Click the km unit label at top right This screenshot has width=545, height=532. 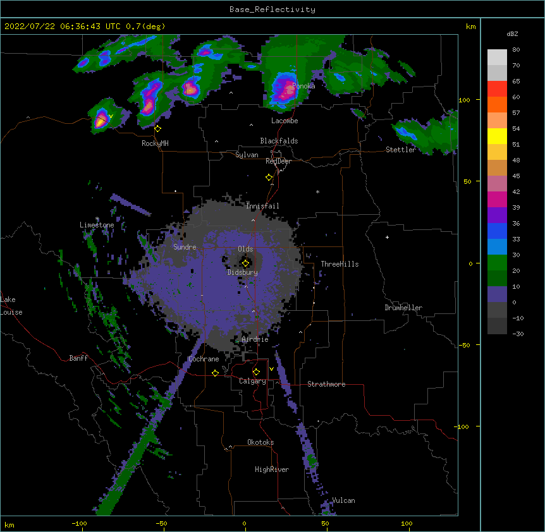[470, 27]
